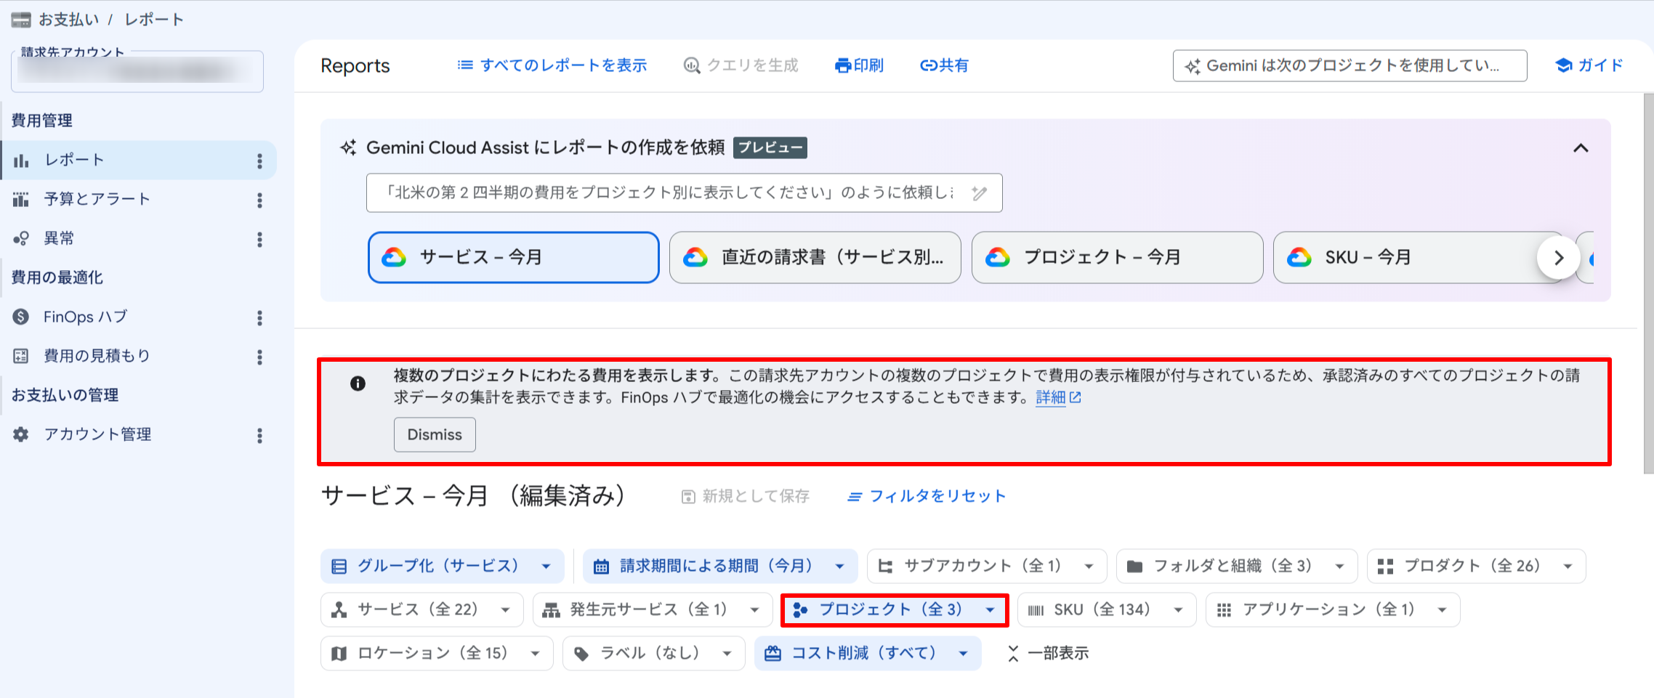Open the グループ化（サービス）dropdown
This screenshot has height=698, width=1654.
click(x=442, y=566)
